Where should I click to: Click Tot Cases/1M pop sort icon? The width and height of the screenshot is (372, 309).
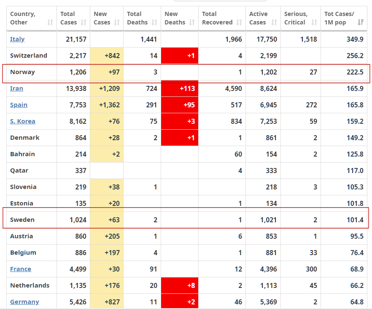[361, 22]
